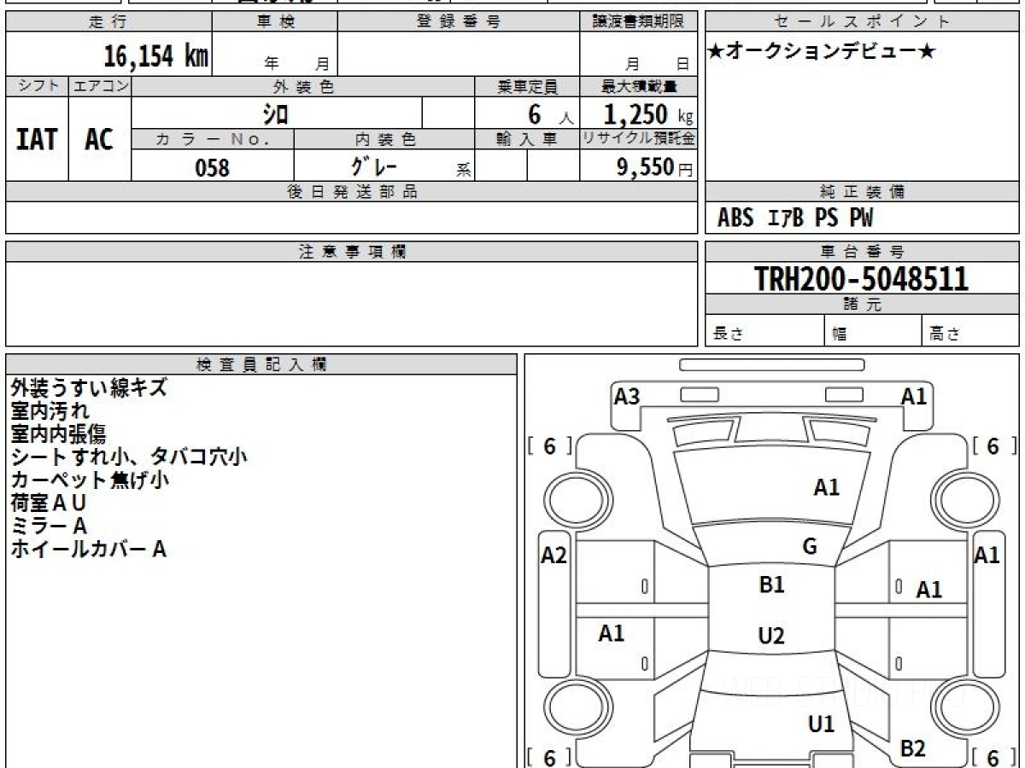Screen dimensions: 1025x768
Task: Click the 室内汚れ inspector note
Action: click(50, 410)
